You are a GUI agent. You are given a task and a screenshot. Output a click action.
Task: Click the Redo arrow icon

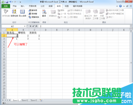click(15, 2)
